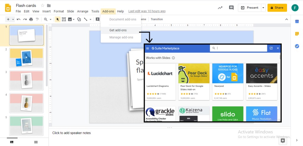The width and height of the screenshot is (303, 146).
Task: Switch to filmstrip view
Action: pos(12,142)
